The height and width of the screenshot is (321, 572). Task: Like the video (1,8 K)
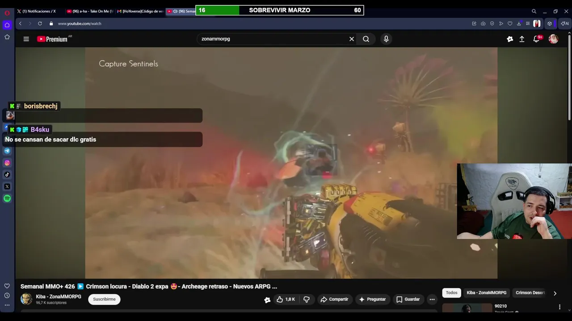(x=286, y=299)
